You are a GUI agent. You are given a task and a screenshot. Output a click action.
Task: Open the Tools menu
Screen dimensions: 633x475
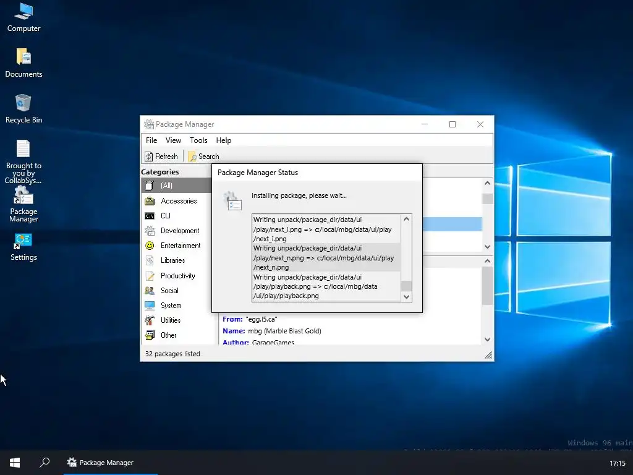coord(198,140)
